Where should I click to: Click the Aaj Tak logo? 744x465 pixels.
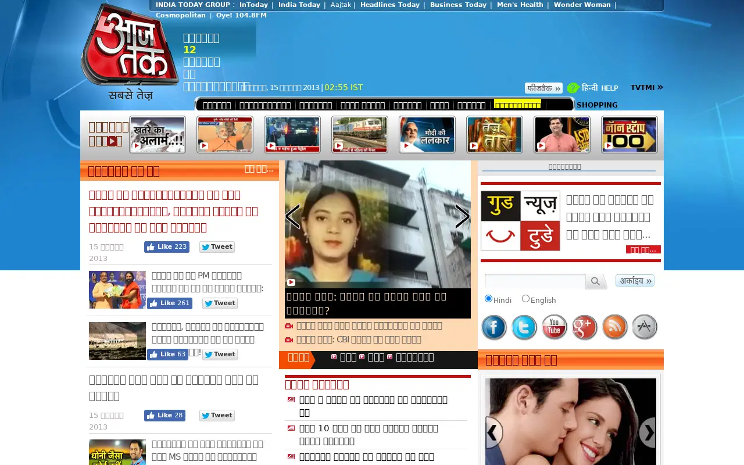(x=130, y=52)
